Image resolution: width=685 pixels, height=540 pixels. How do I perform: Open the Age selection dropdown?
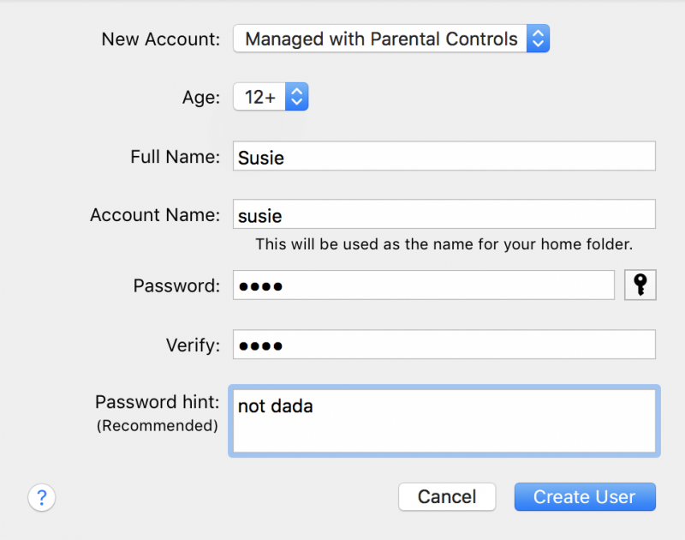click(271, 96)
